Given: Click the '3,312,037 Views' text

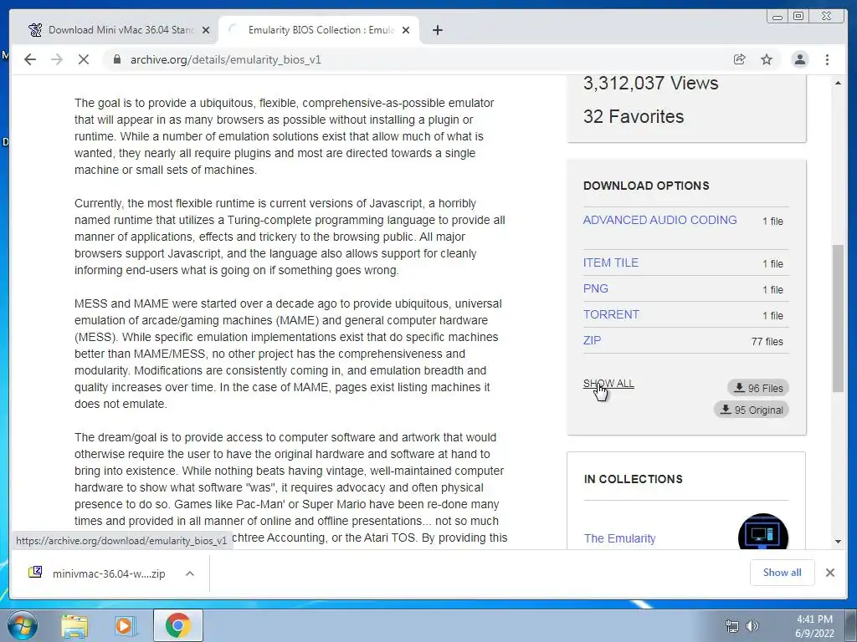Looking at the screenshot, I should [650, 83].
